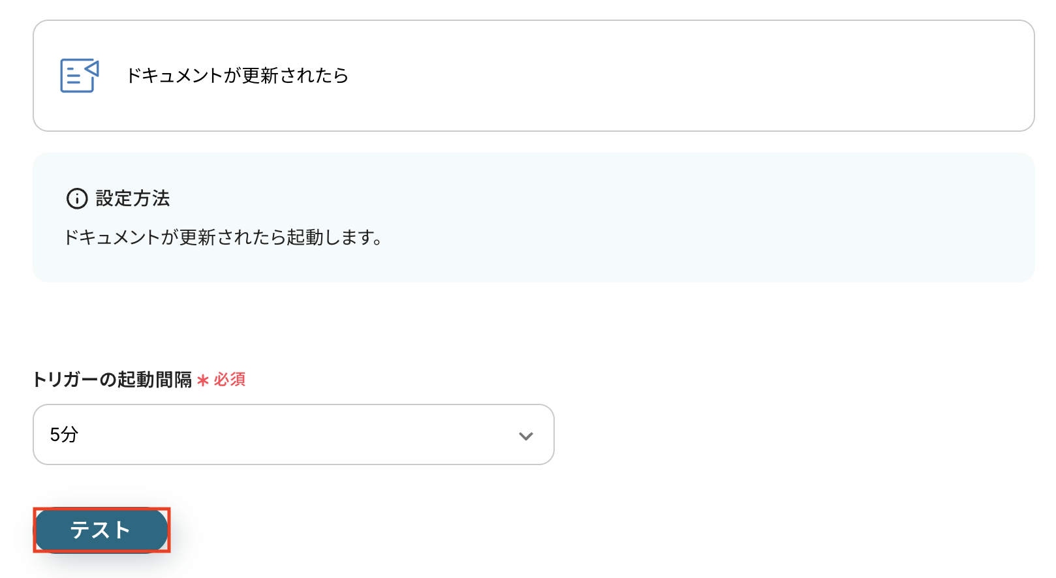Click the 設定方法 heading text
Viewport: 1056px width, 578px height.
pos(132,198)
